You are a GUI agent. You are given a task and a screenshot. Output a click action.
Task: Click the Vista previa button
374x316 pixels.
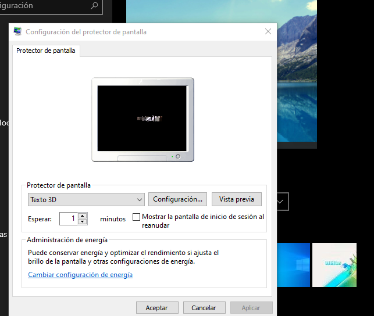tap(236, 199)
